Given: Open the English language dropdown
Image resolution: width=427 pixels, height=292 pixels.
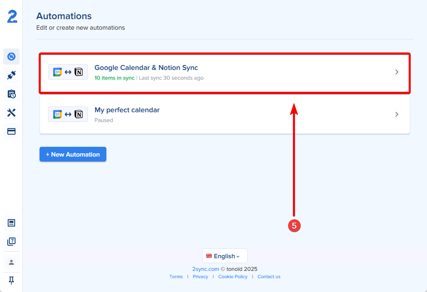Looking at the screenshot, I should (x=225, y=256).
